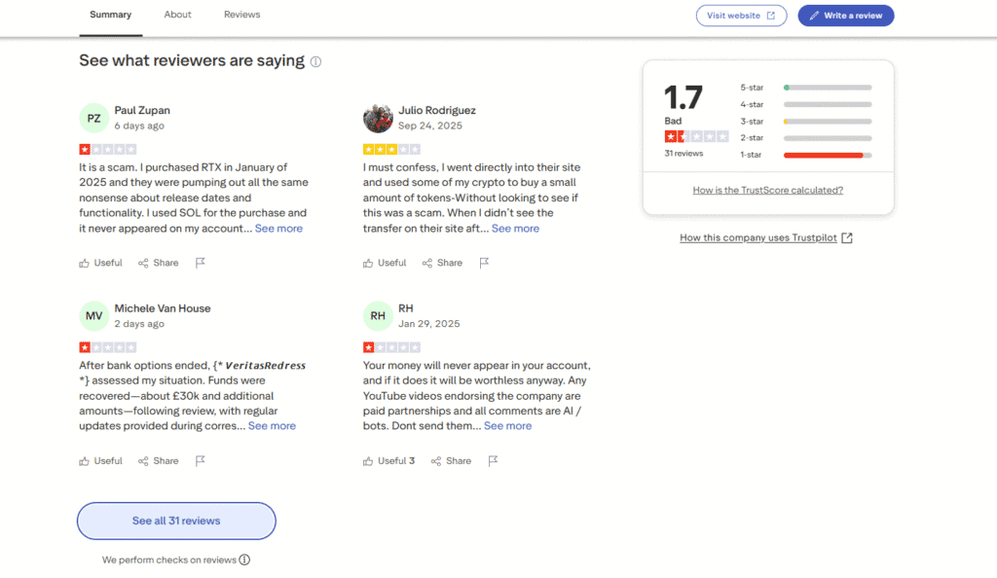Screen dimensions: 997x578
Task: Open Julio Rodriguez's profile photo
Action: (x=378, y=118)
